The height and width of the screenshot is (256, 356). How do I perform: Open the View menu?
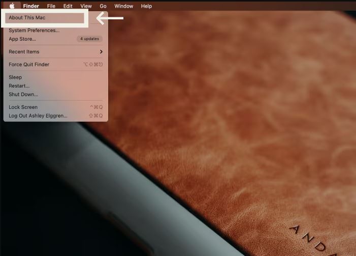point(86,6)
